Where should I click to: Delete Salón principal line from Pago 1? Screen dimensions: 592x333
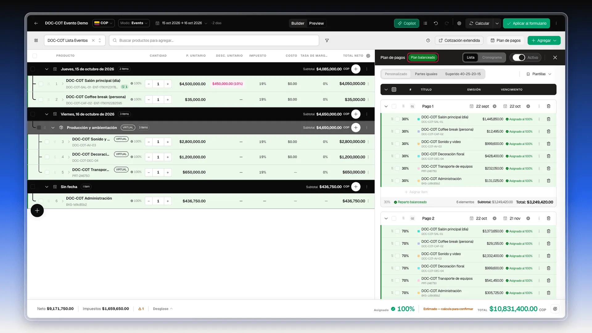click(x=549, y=119)
